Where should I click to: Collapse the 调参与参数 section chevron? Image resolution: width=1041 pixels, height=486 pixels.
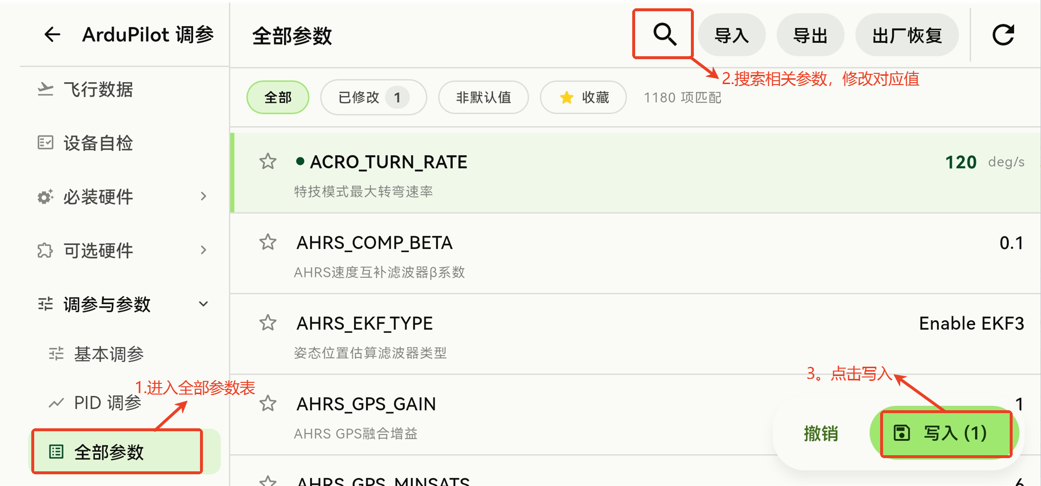[x=204, y=304]
